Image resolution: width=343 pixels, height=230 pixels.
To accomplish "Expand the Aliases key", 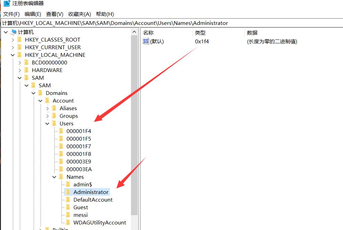I will point(47,108).
